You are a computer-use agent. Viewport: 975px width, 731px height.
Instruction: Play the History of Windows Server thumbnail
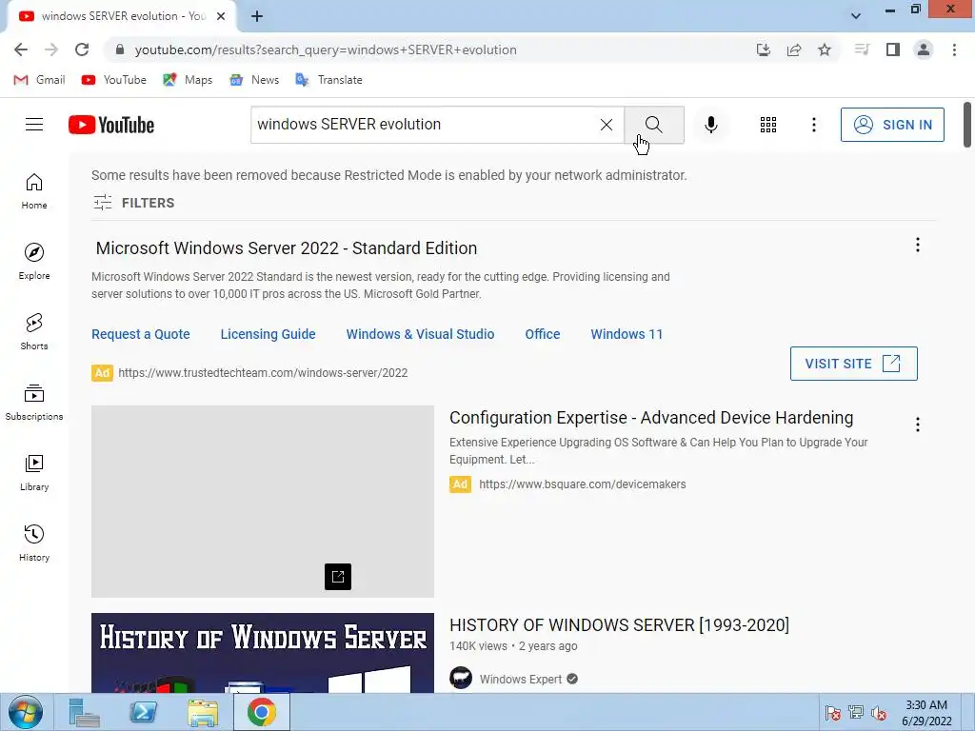263,653
